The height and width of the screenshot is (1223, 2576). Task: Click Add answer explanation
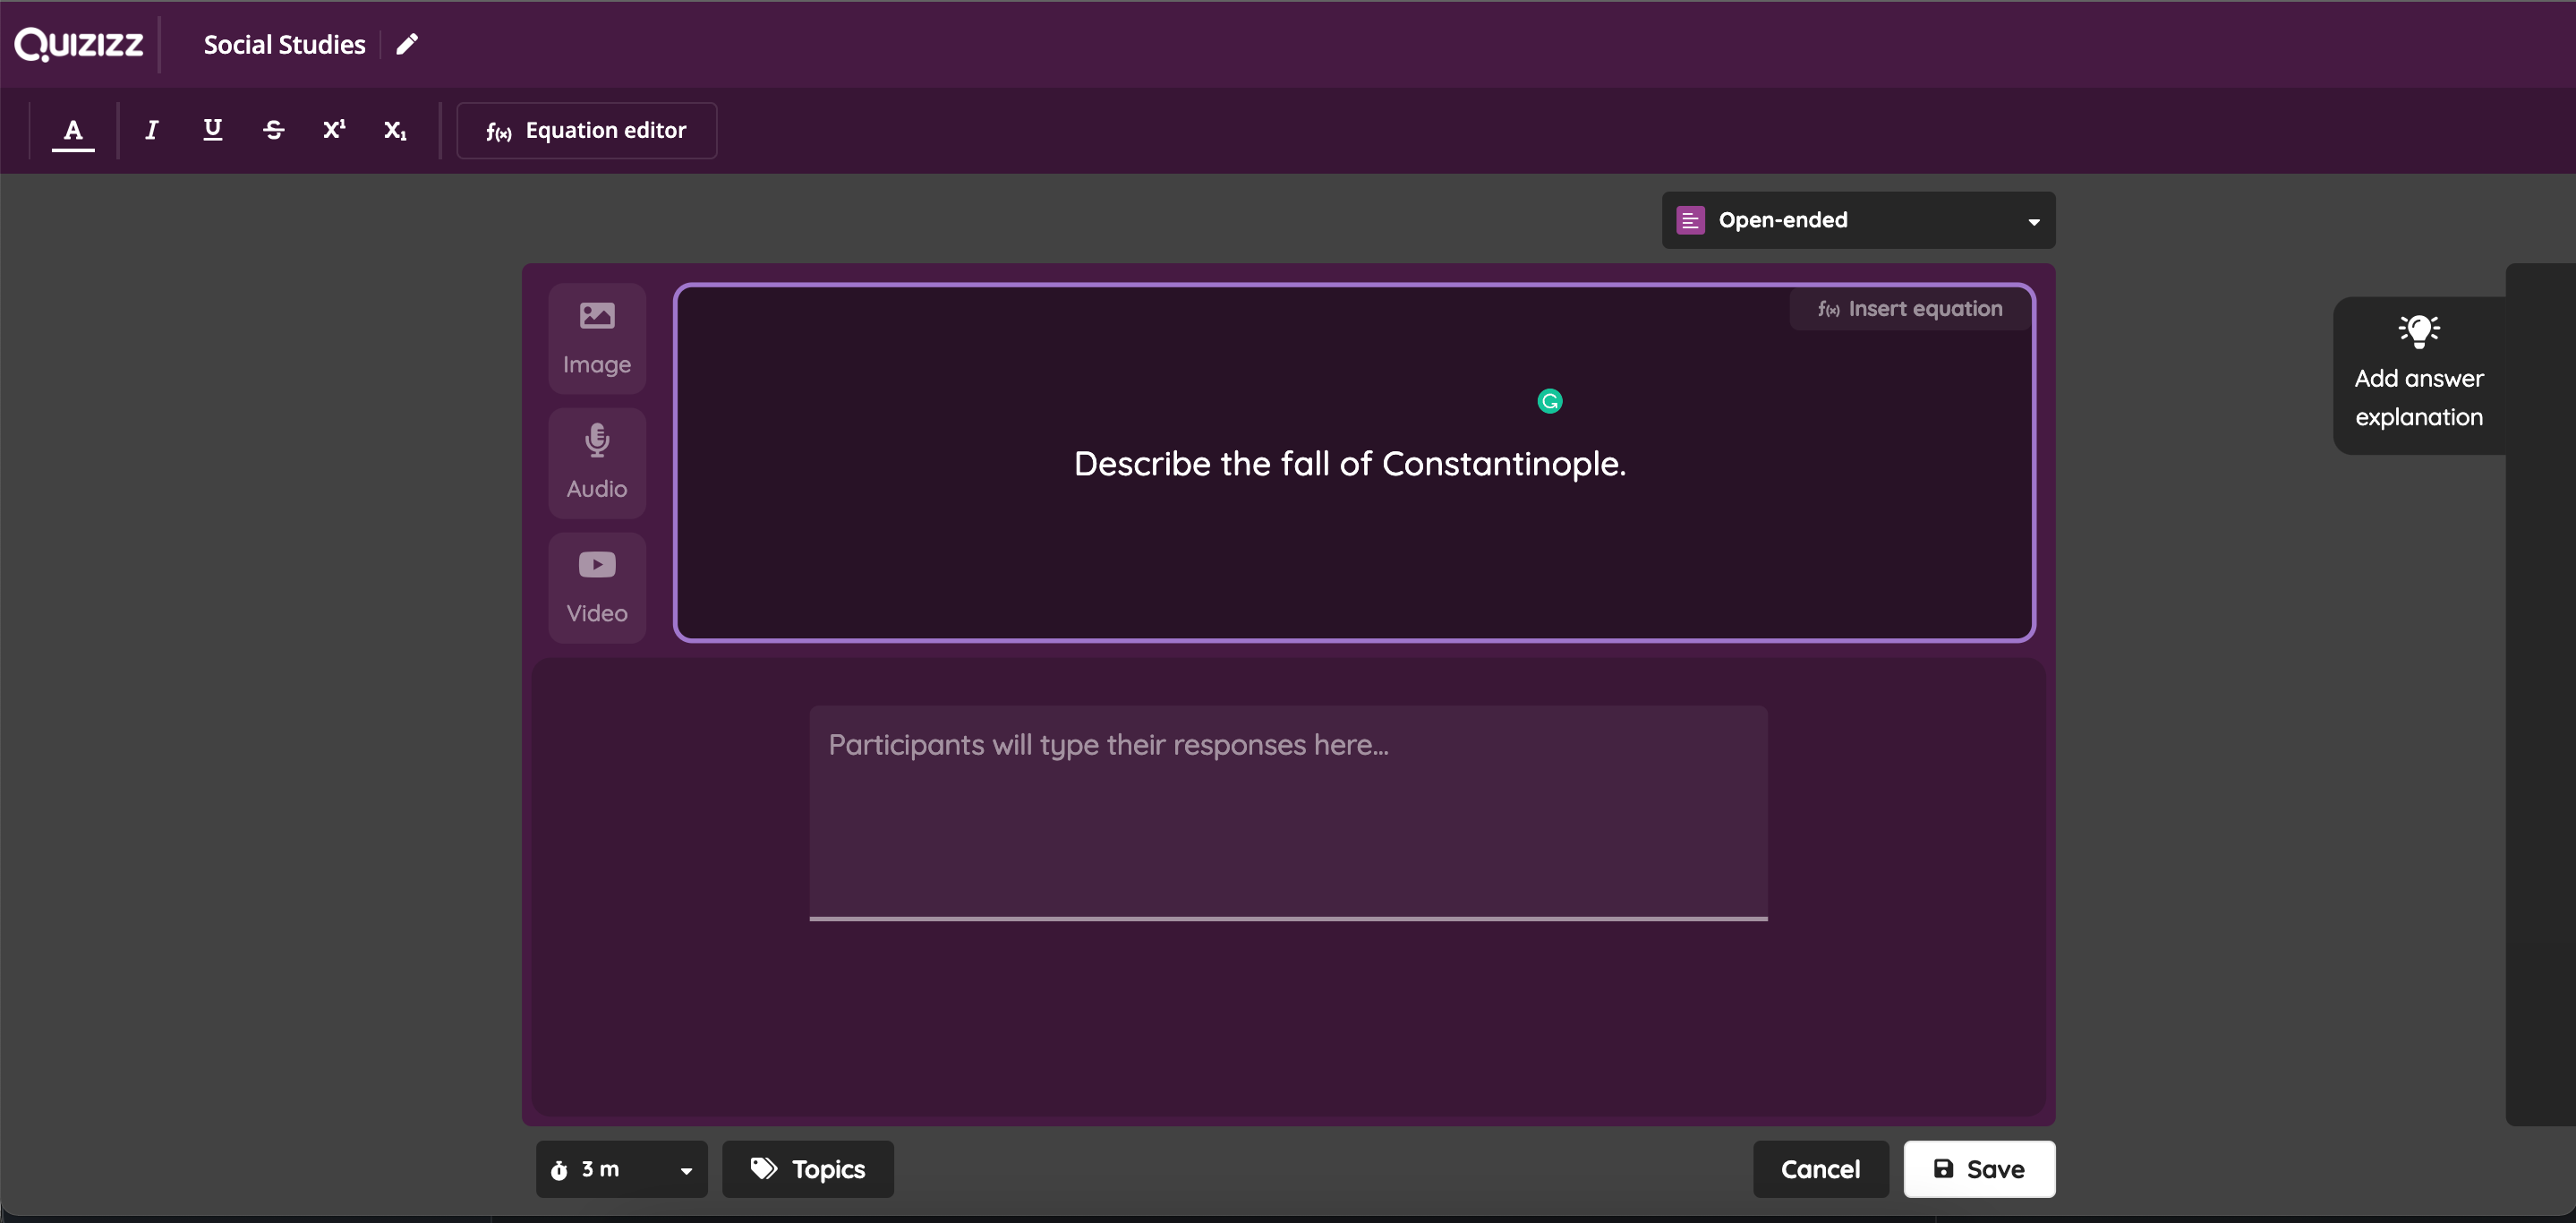tap(2418, 375)
